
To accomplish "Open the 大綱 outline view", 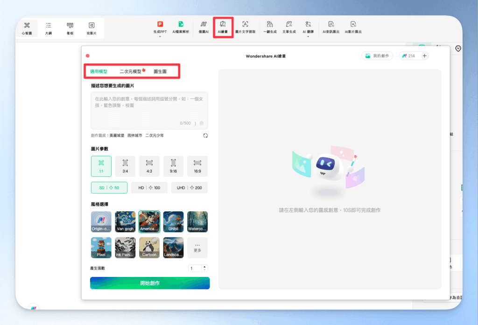I will [x=48, y=28].
